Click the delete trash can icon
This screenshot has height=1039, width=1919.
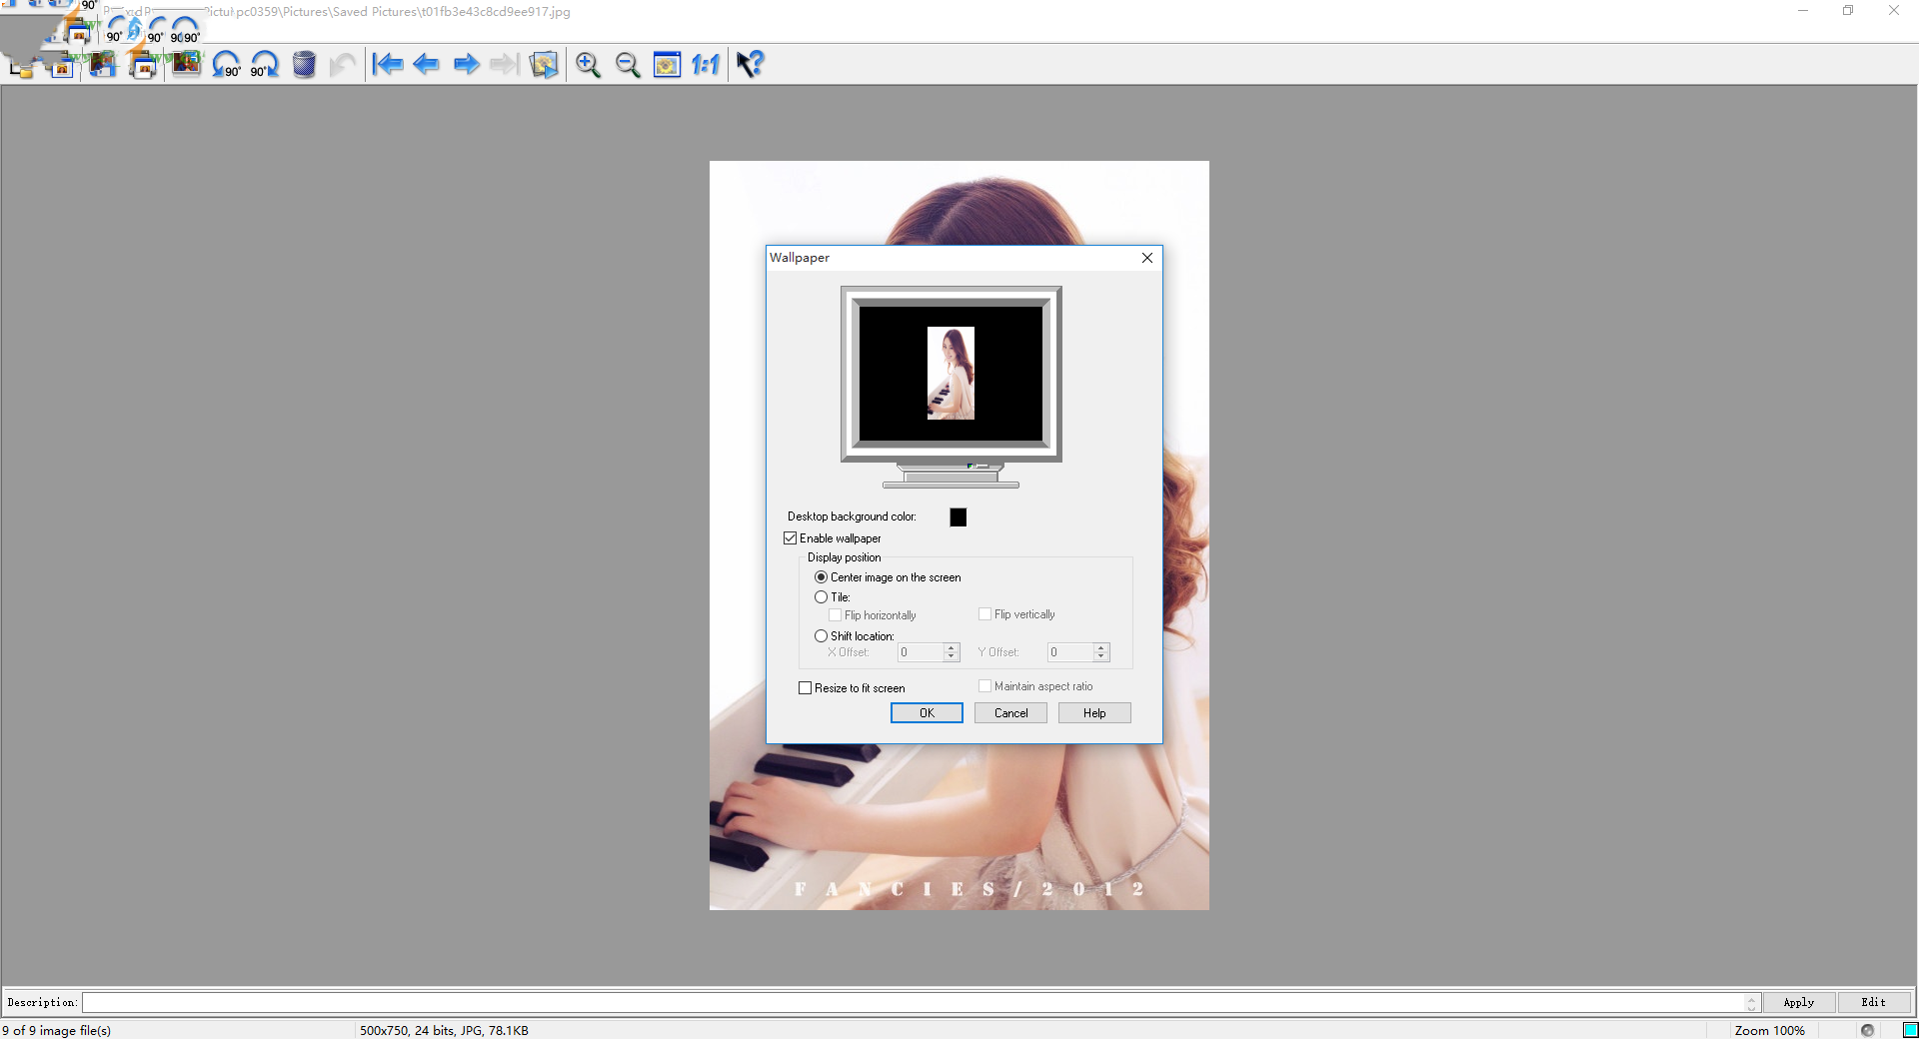(304, 65)
